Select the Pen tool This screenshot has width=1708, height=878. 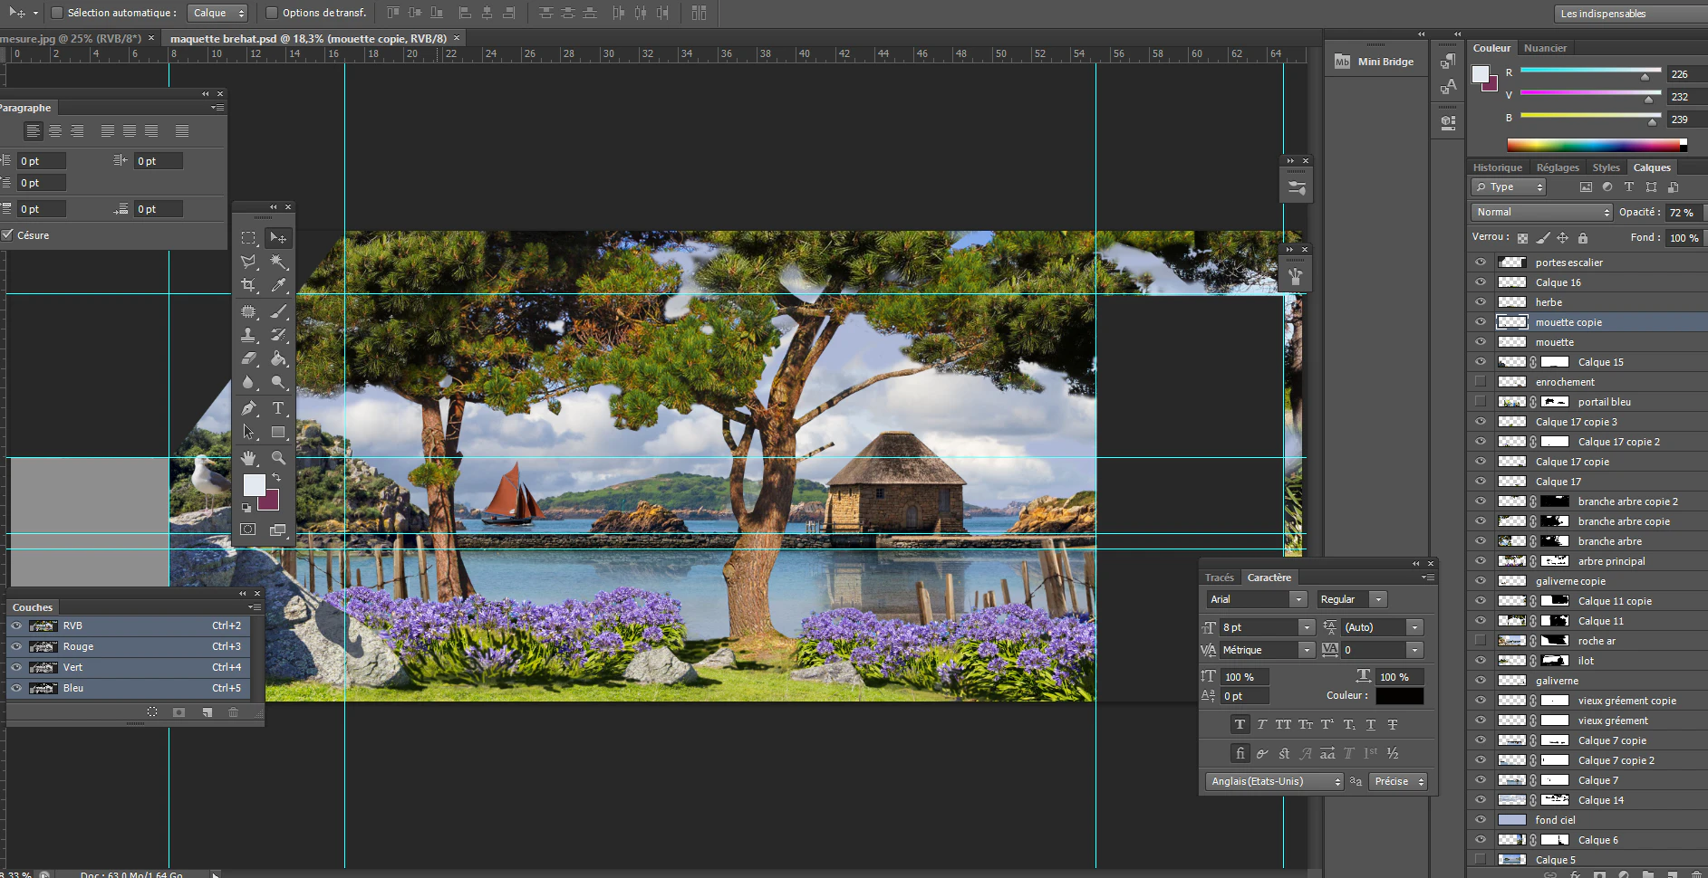tap(248, 408)
